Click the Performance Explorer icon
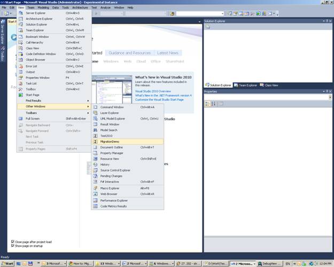The width and height of the screenshot is (334, 267). pyautogui.click(x=96, y=201)
